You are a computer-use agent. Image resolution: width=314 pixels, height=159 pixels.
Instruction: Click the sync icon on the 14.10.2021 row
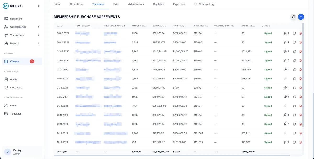coord(295,133)
